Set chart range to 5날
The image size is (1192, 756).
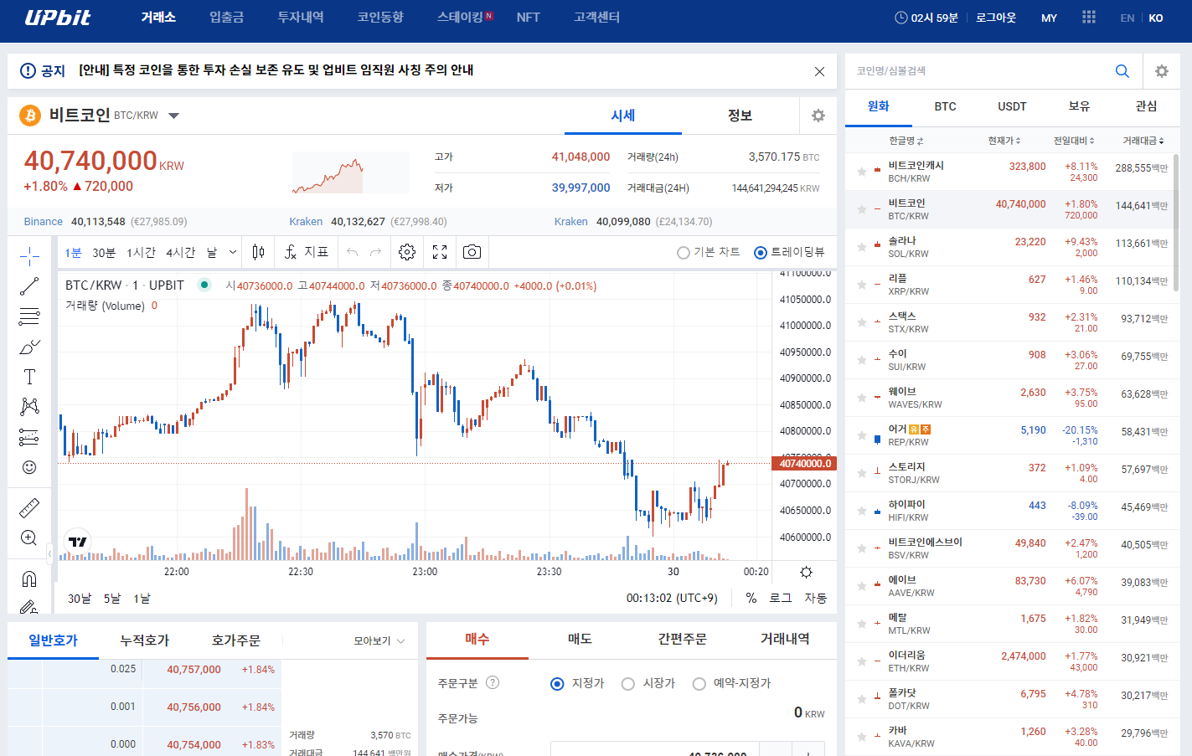pos(112,598)
